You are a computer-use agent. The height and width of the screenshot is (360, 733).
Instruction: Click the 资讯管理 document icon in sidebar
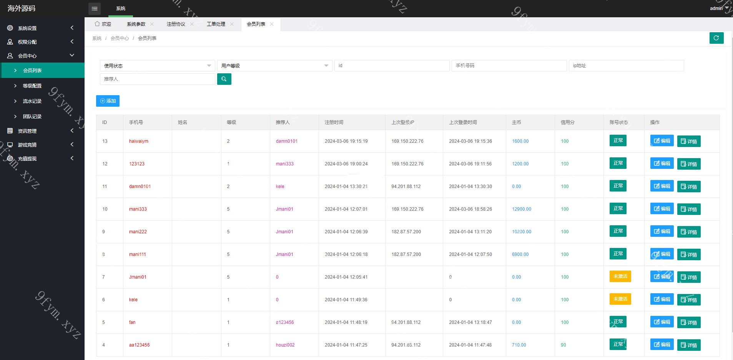click(x=10, y=131)
